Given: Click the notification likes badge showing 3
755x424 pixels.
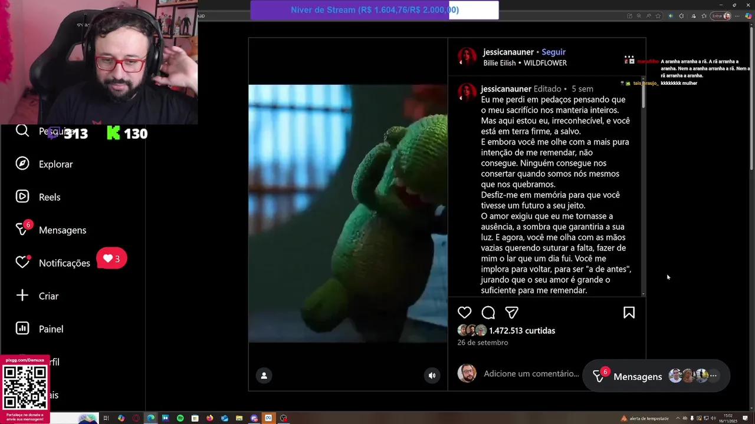Looking at the screenshot, I should click(x=111, y=259).
